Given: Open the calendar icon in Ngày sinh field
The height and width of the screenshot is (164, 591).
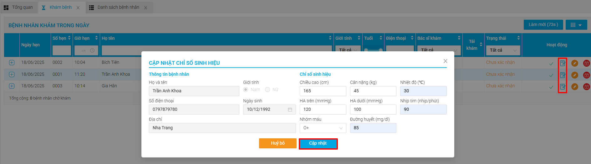Looking at the screenshot, I should (x=290, y=110).
